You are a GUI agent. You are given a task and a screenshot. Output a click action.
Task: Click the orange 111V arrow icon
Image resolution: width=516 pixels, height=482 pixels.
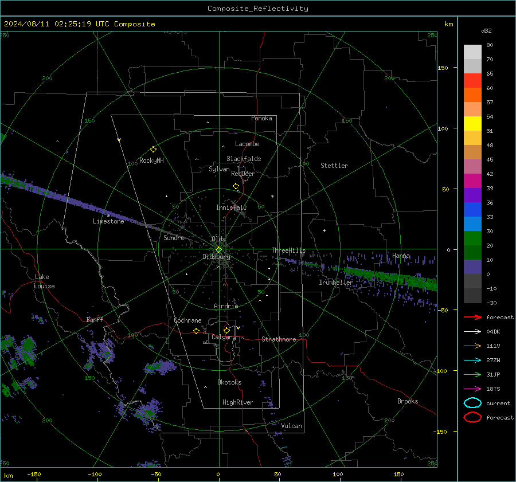pyautogui.click(x=472, y=346)
